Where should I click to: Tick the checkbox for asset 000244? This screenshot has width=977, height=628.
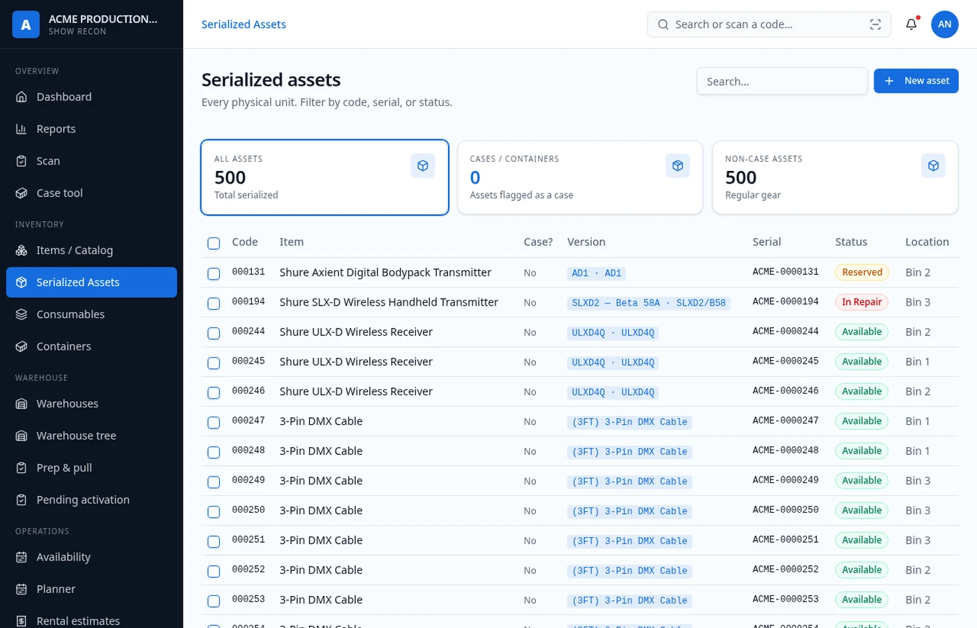click(x=214, y=334)
